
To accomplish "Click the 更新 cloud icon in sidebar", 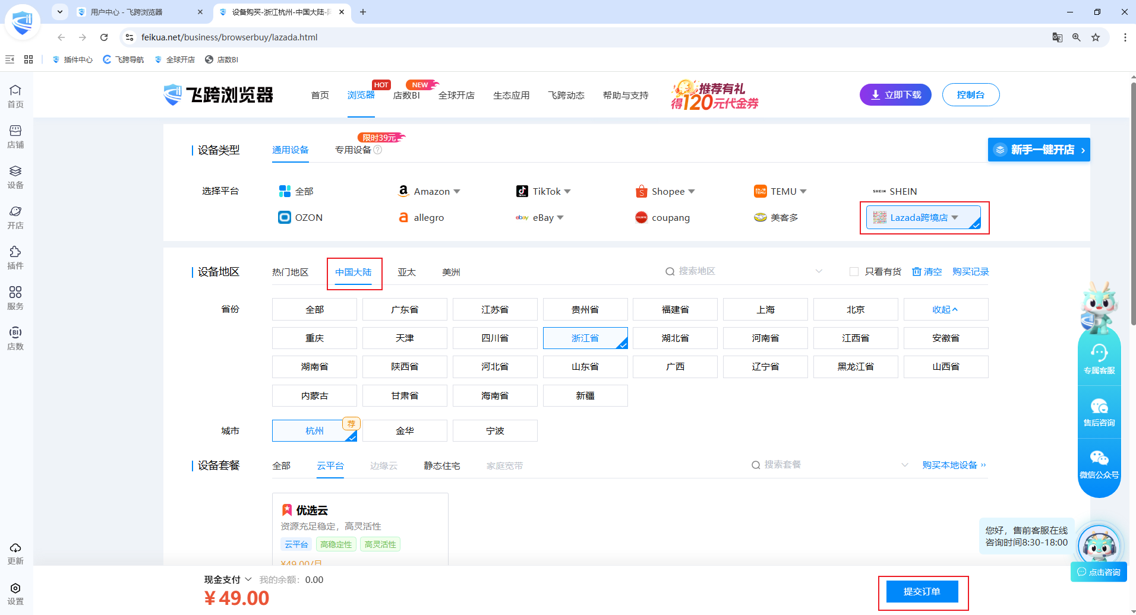I will [15, 553].
